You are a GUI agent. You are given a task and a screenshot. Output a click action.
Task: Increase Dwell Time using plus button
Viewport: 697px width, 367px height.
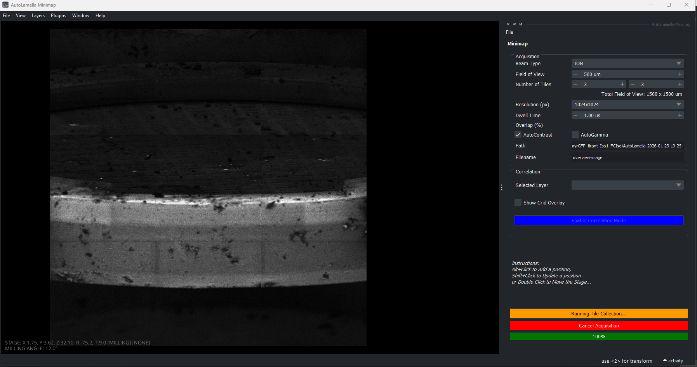click(680, 115)
